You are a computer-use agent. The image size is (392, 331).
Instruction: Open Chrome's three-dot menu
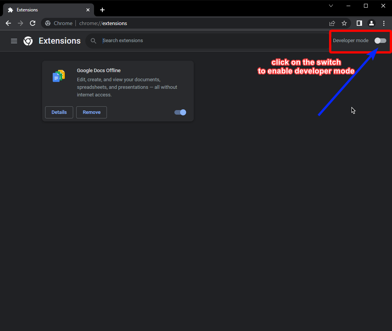384,23
